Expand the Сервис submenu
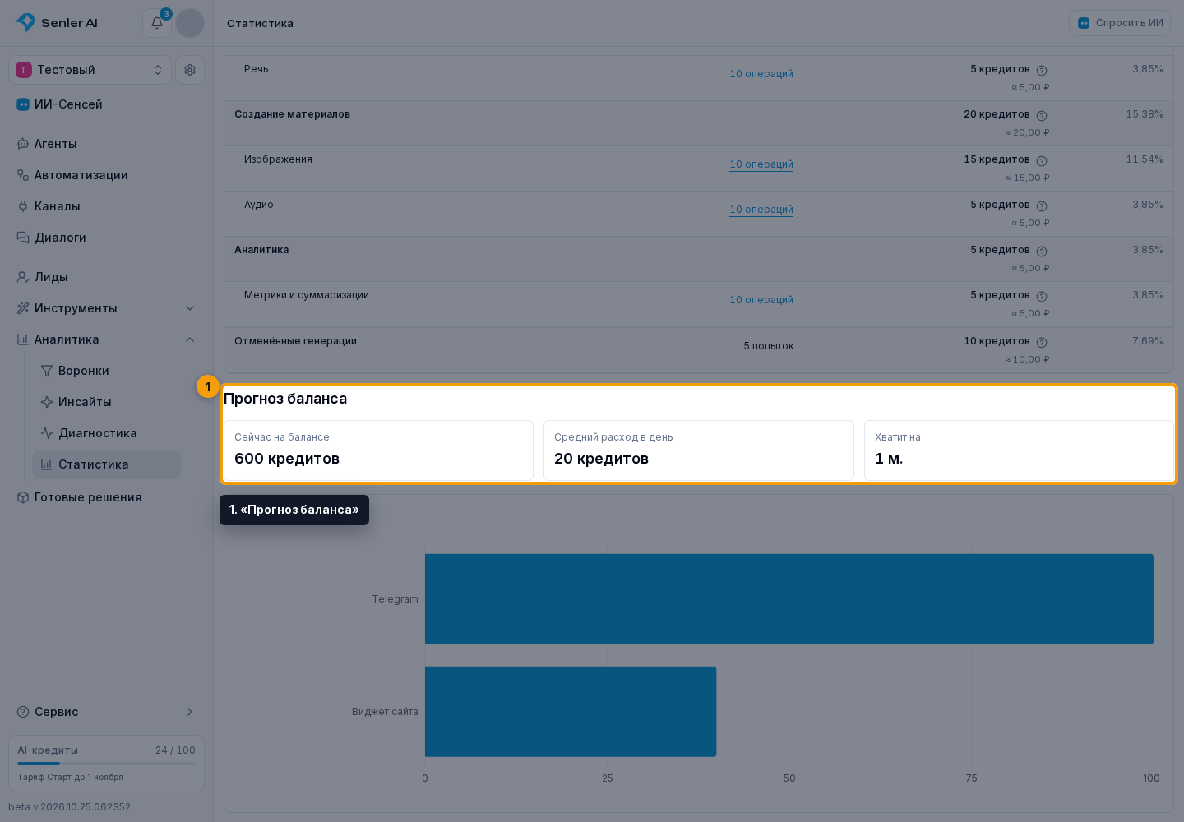 click(x=107, y=712)
